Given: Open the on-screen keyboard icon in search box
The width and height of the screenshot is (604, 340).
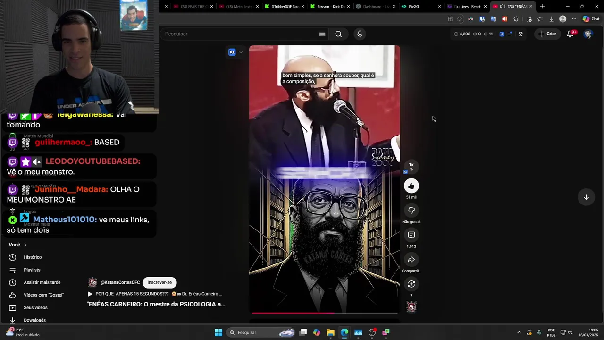Looking at the screenshot, I should (322, 34).
